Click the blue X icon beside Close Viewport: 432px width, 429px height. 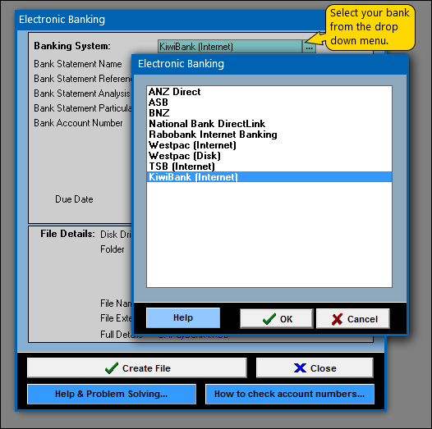pos(300,368)
